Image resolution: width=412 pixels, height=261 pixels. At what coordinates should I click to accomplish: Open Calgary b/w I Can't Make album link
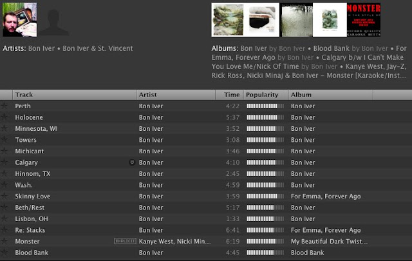coord(308,62)
